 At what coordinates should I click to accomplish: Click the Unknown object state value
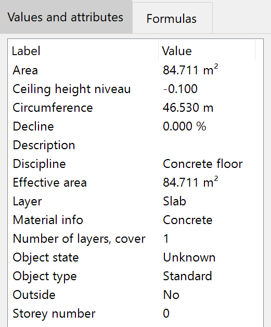pyautogui.click(x=189, y=257)
